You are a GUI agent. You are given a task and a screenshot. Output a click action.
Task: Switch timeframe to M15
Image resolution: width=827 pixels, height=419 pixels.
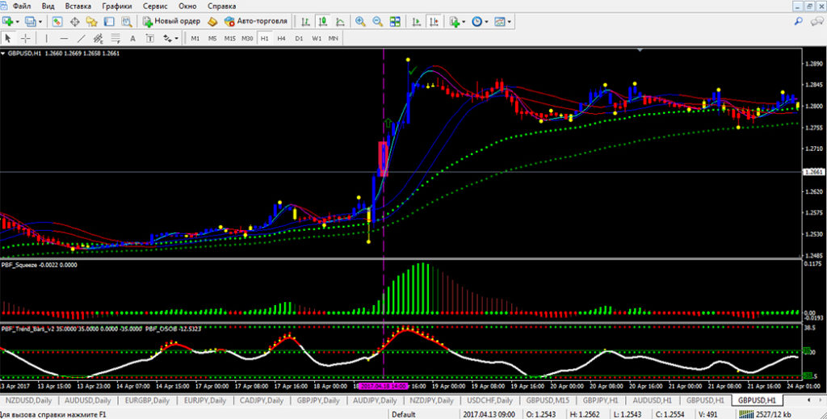tap(229, 39)
